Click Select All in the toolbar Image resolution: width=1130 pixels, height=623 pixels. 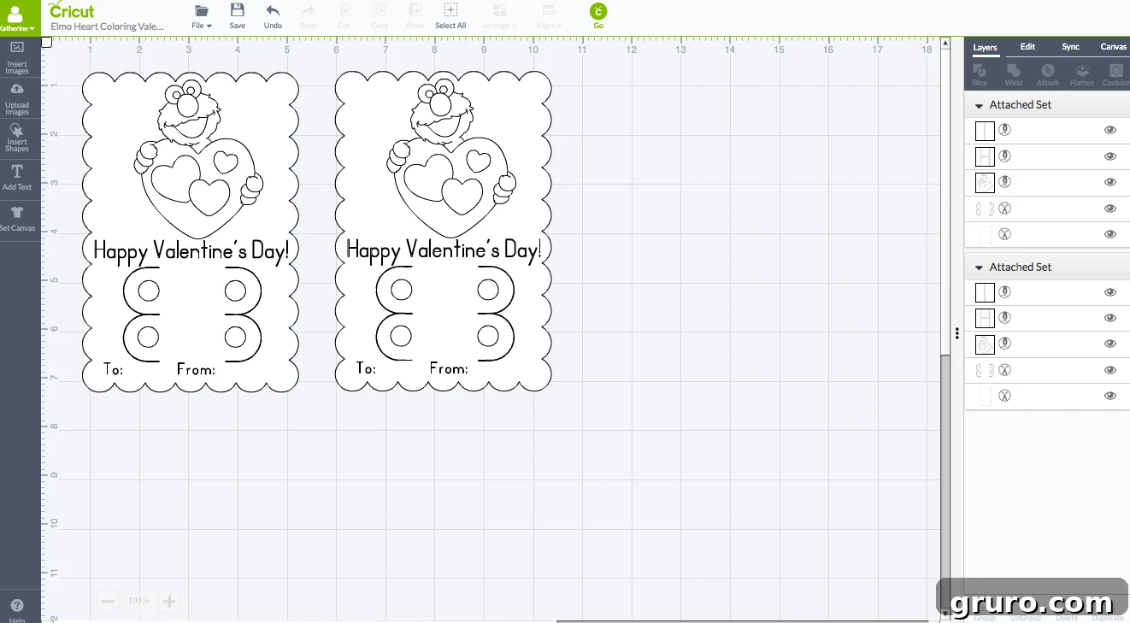pos(450,16)
